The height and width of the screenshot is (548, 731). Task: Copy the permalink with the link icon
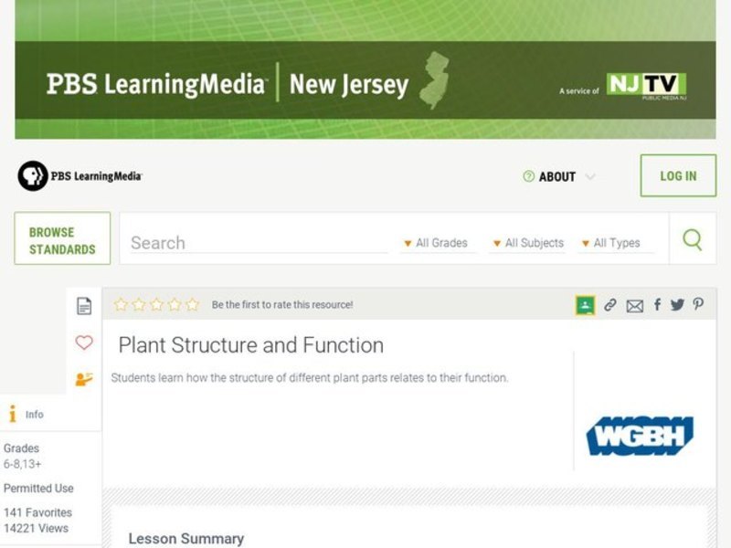coord(609,304)
